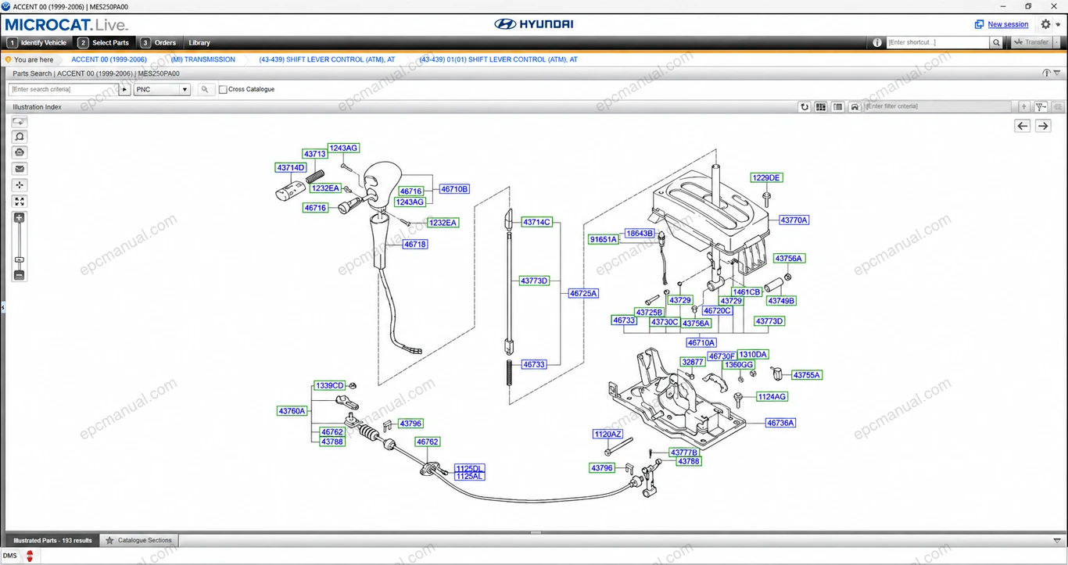Go to previous illustration with left arrow

(x=1023, y=126)
